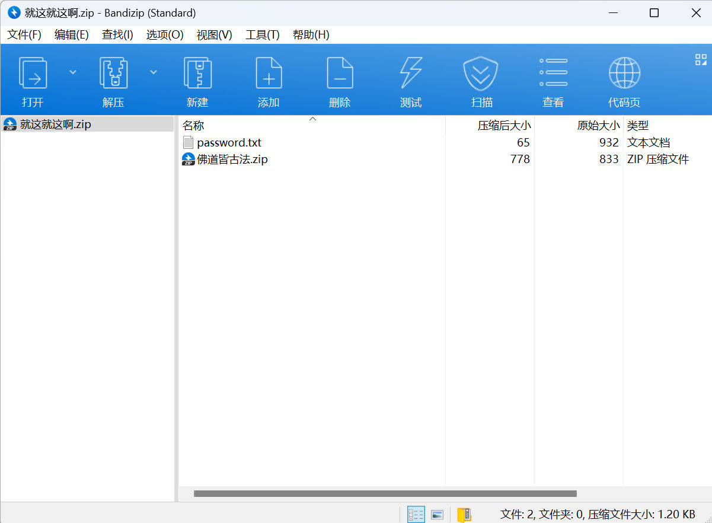Click the New archive (新建) icon
The height and width of the screenshot is (523, 712).
tap(197, 73)
